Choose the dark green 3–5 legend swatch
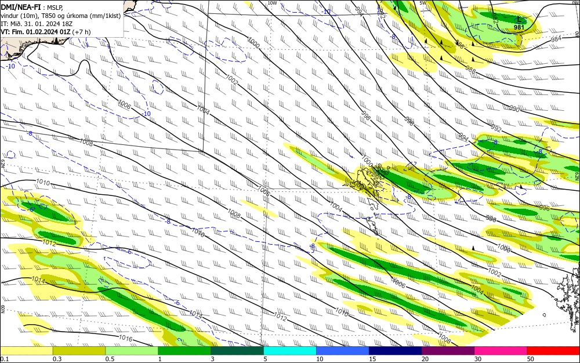The height and width of the screenshot is (363, 580). tap(237, 351)
